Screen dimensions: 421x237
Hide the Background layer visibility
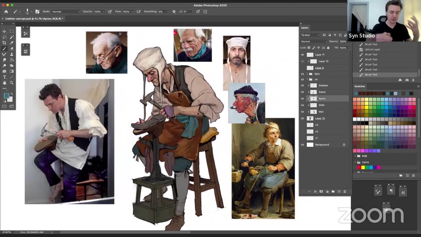click(x=302, y=145)
